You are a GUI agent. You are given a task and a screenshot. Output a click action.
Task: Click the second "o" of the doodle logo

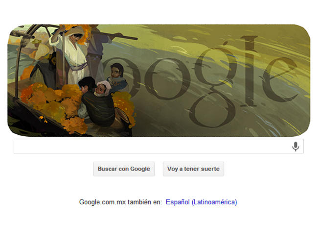tap(167, 79)
